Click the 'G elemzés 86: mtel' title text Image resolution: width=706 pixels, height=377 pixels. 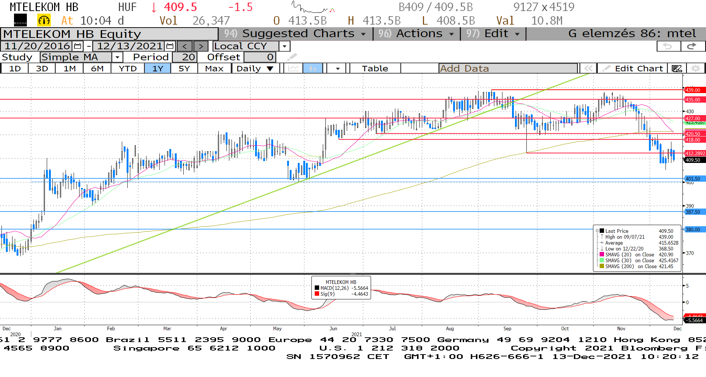click(x=632, y=33)
